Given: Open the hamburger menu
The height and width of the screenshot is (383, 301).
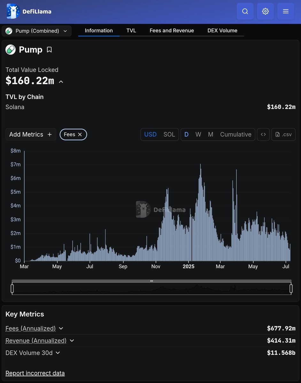Looking at the screenshot, I should [x=286, y=11].
